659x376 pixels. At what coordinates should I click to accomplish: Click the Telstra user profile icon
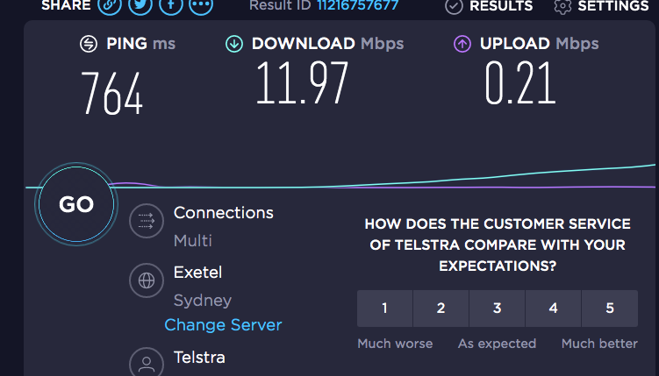[147, 363]
